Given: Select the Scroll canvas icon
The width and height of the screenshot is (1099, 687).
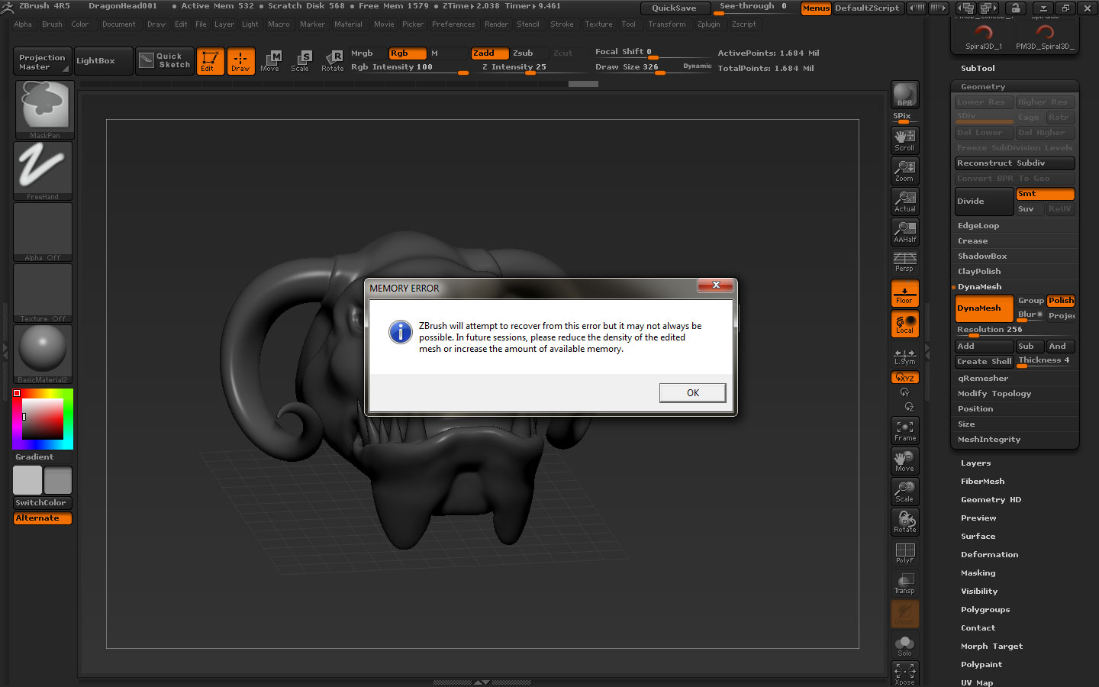Looking at the screenshot, I should pos(904,140).
